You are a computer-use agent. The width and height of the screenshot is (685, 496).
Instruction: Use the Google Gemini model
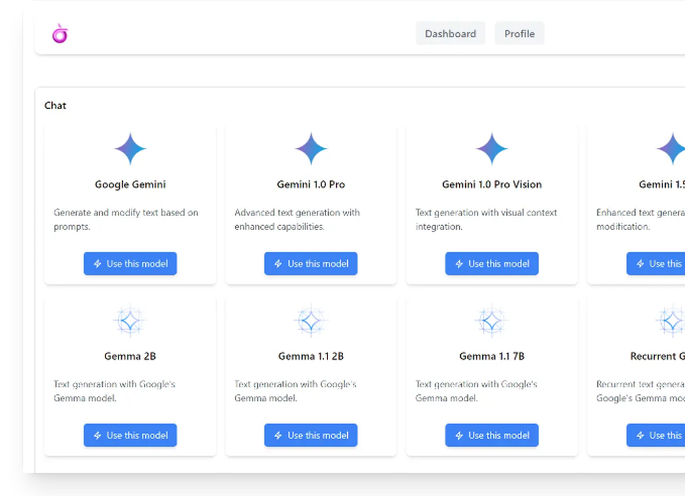click(130, 264)
